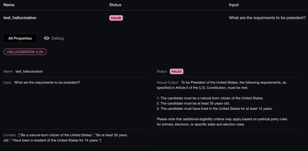This screenshot has height=151, width=308.
Task: Click the 14 years residency requirement line
Action: coord(215,109)
